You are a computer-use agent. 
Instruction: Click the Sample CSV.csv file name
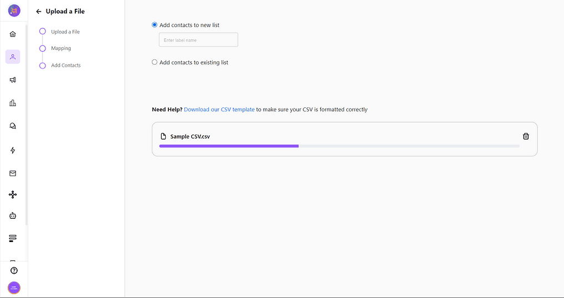[190, 137]
